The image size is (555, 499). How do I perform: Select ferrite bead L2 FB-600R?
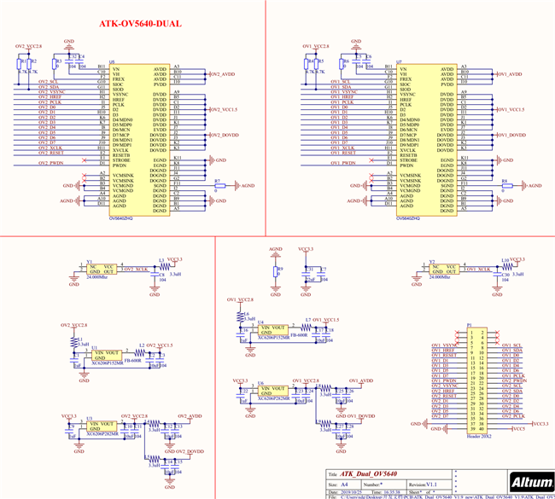[139, 353]
